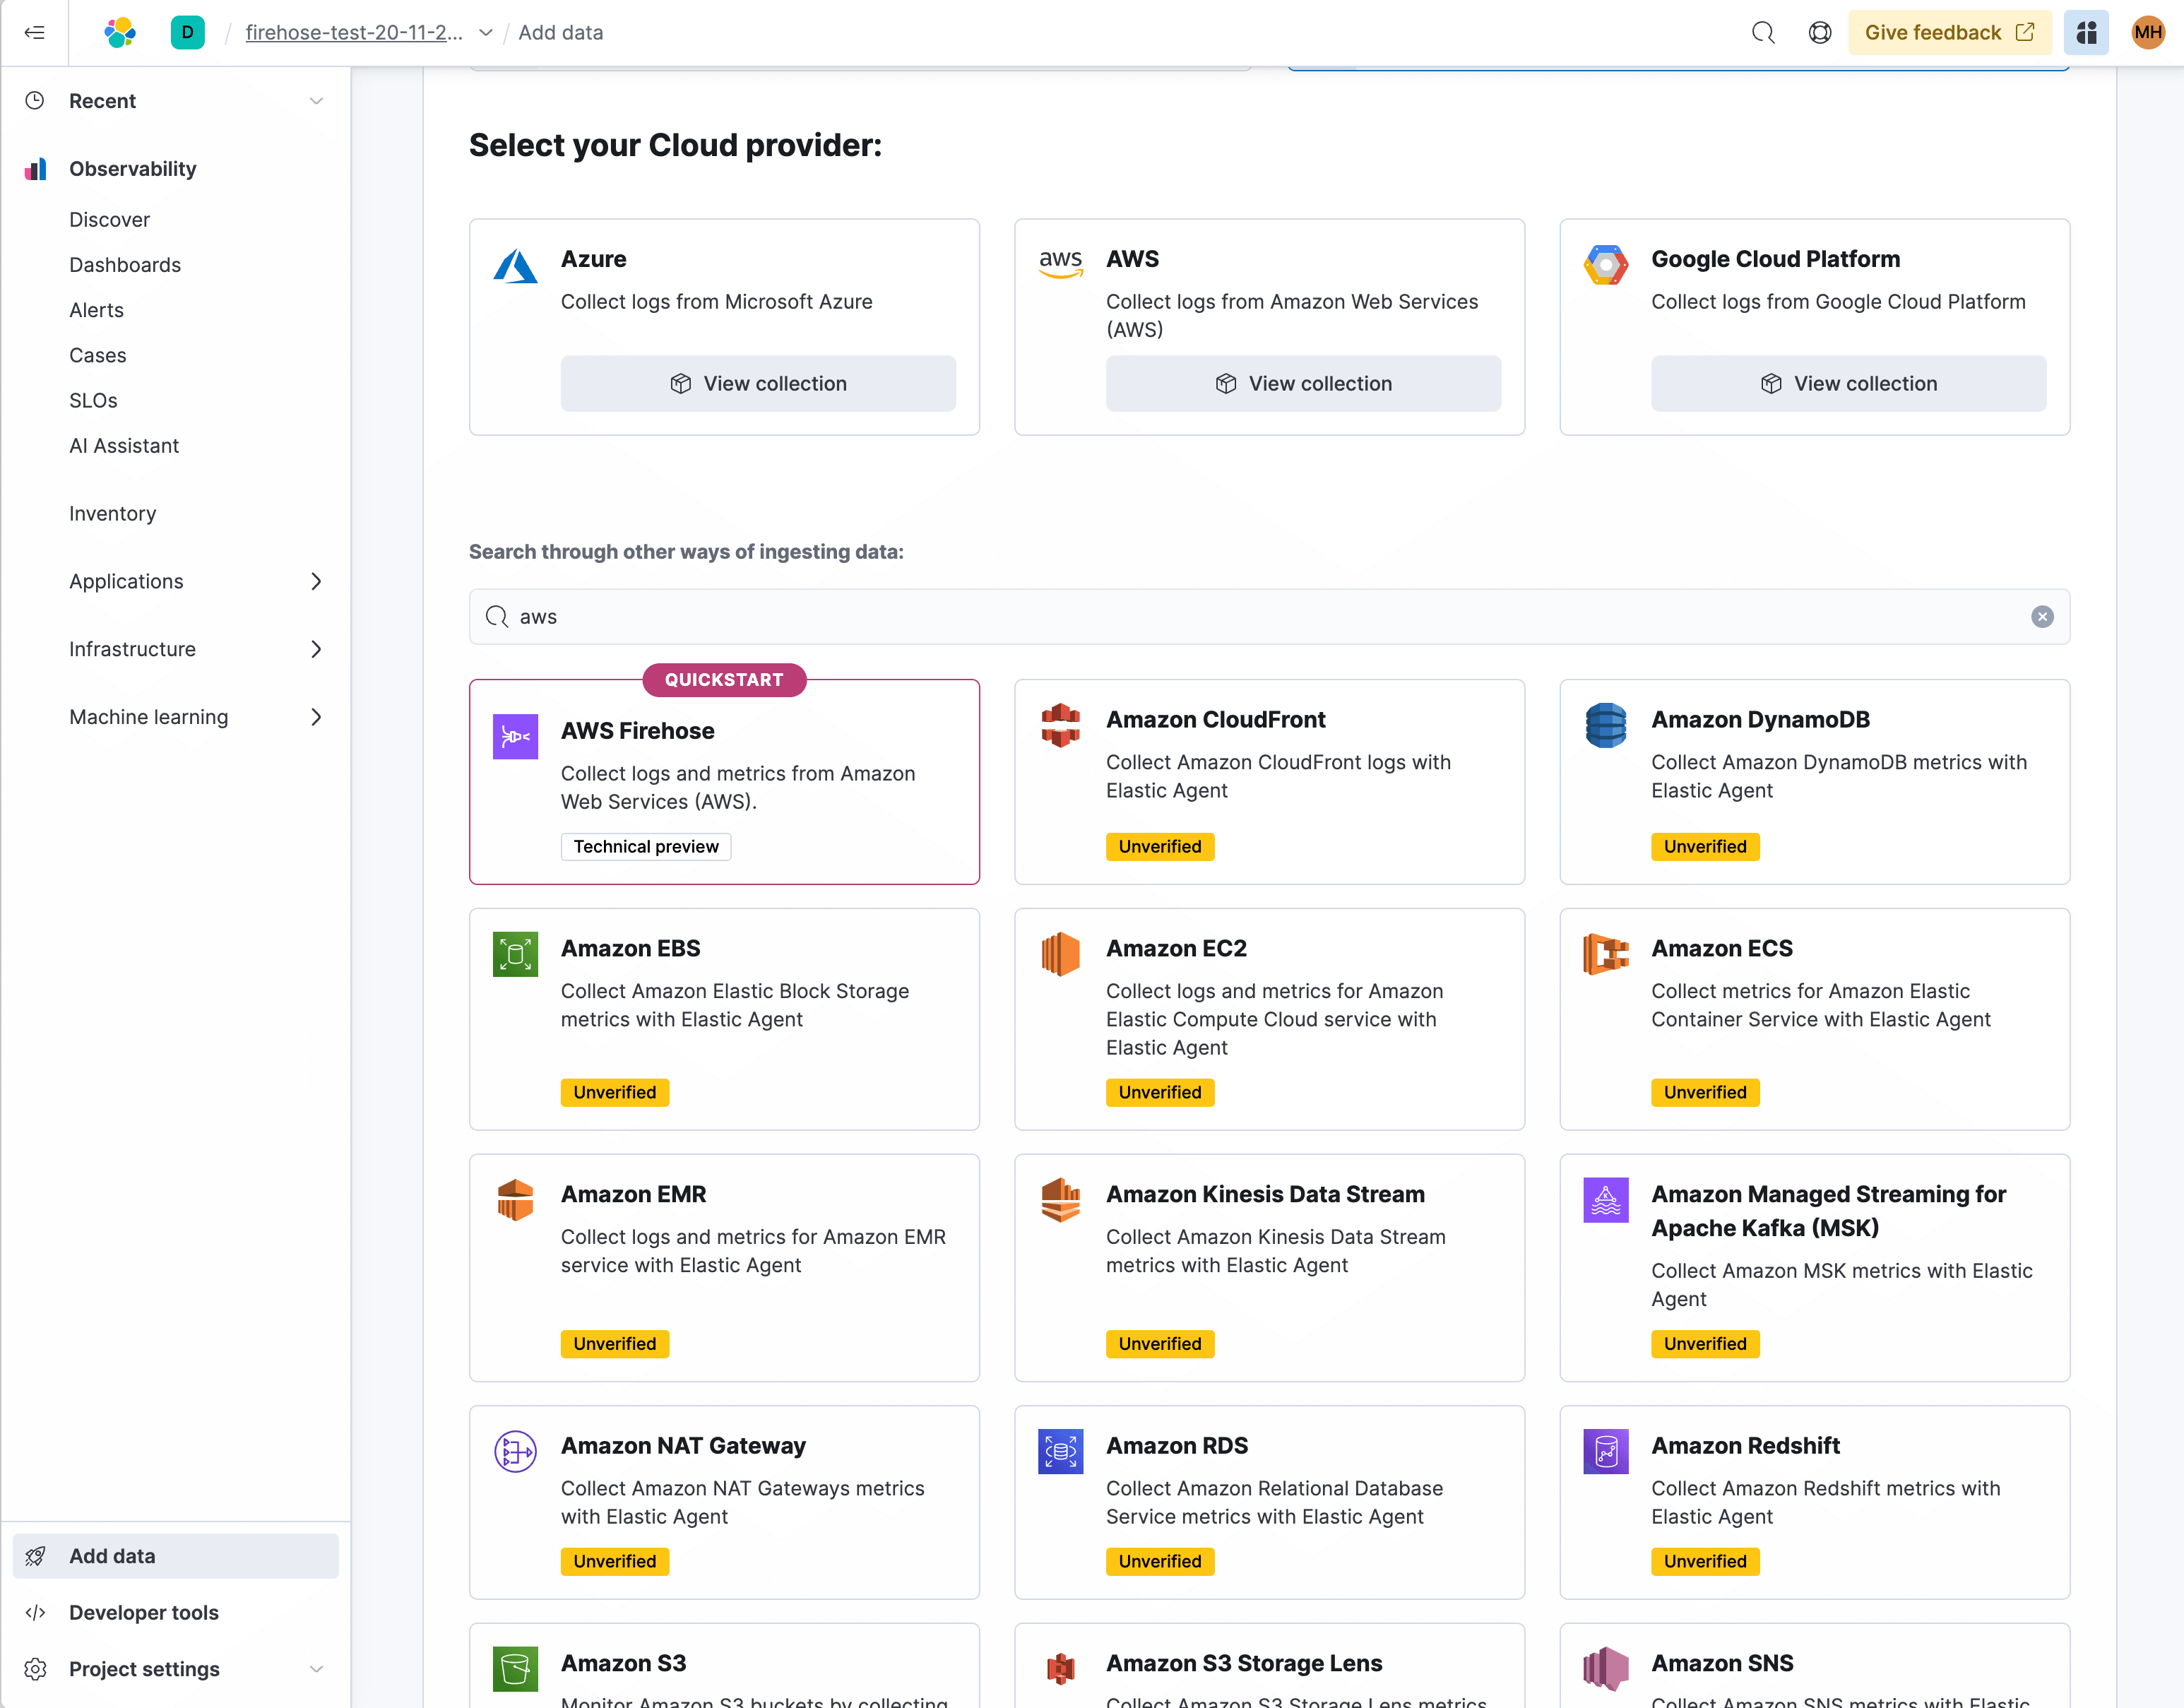Click the Give feedback button
The image size is (2184, 1708).
coord(1948,32)
